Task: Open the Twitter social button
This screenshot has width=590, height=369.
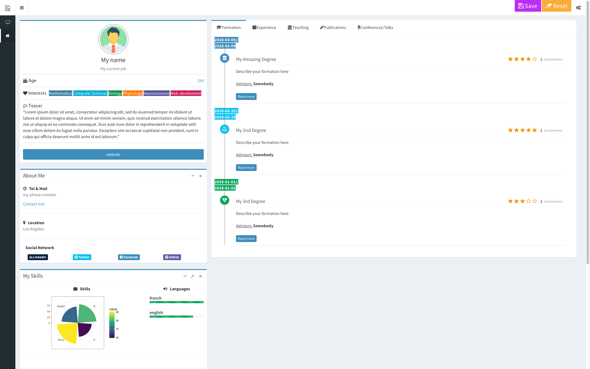Action: 82,257
